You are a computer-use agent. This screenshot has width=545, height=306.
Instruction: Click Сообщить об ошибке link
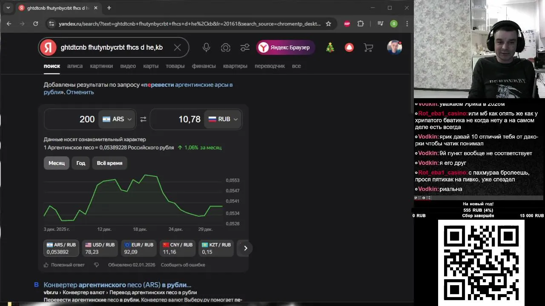[x=183, y=265]
